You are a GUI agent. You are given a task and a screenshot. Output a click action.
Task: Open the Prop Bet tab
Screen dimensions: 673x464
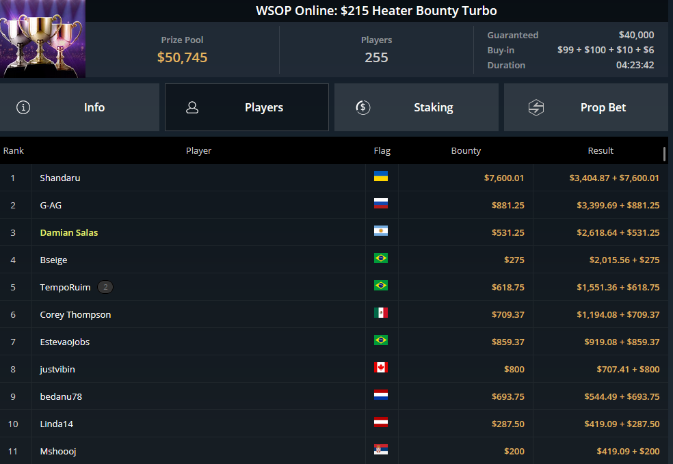pyautogui.click(x=586, y=107)
